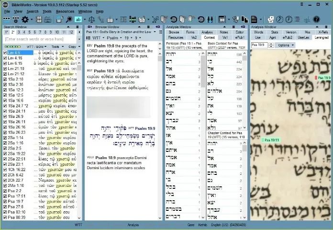Open the Options dropdown in Leningrad tab
333x230 pixels.
click(286, 46)
